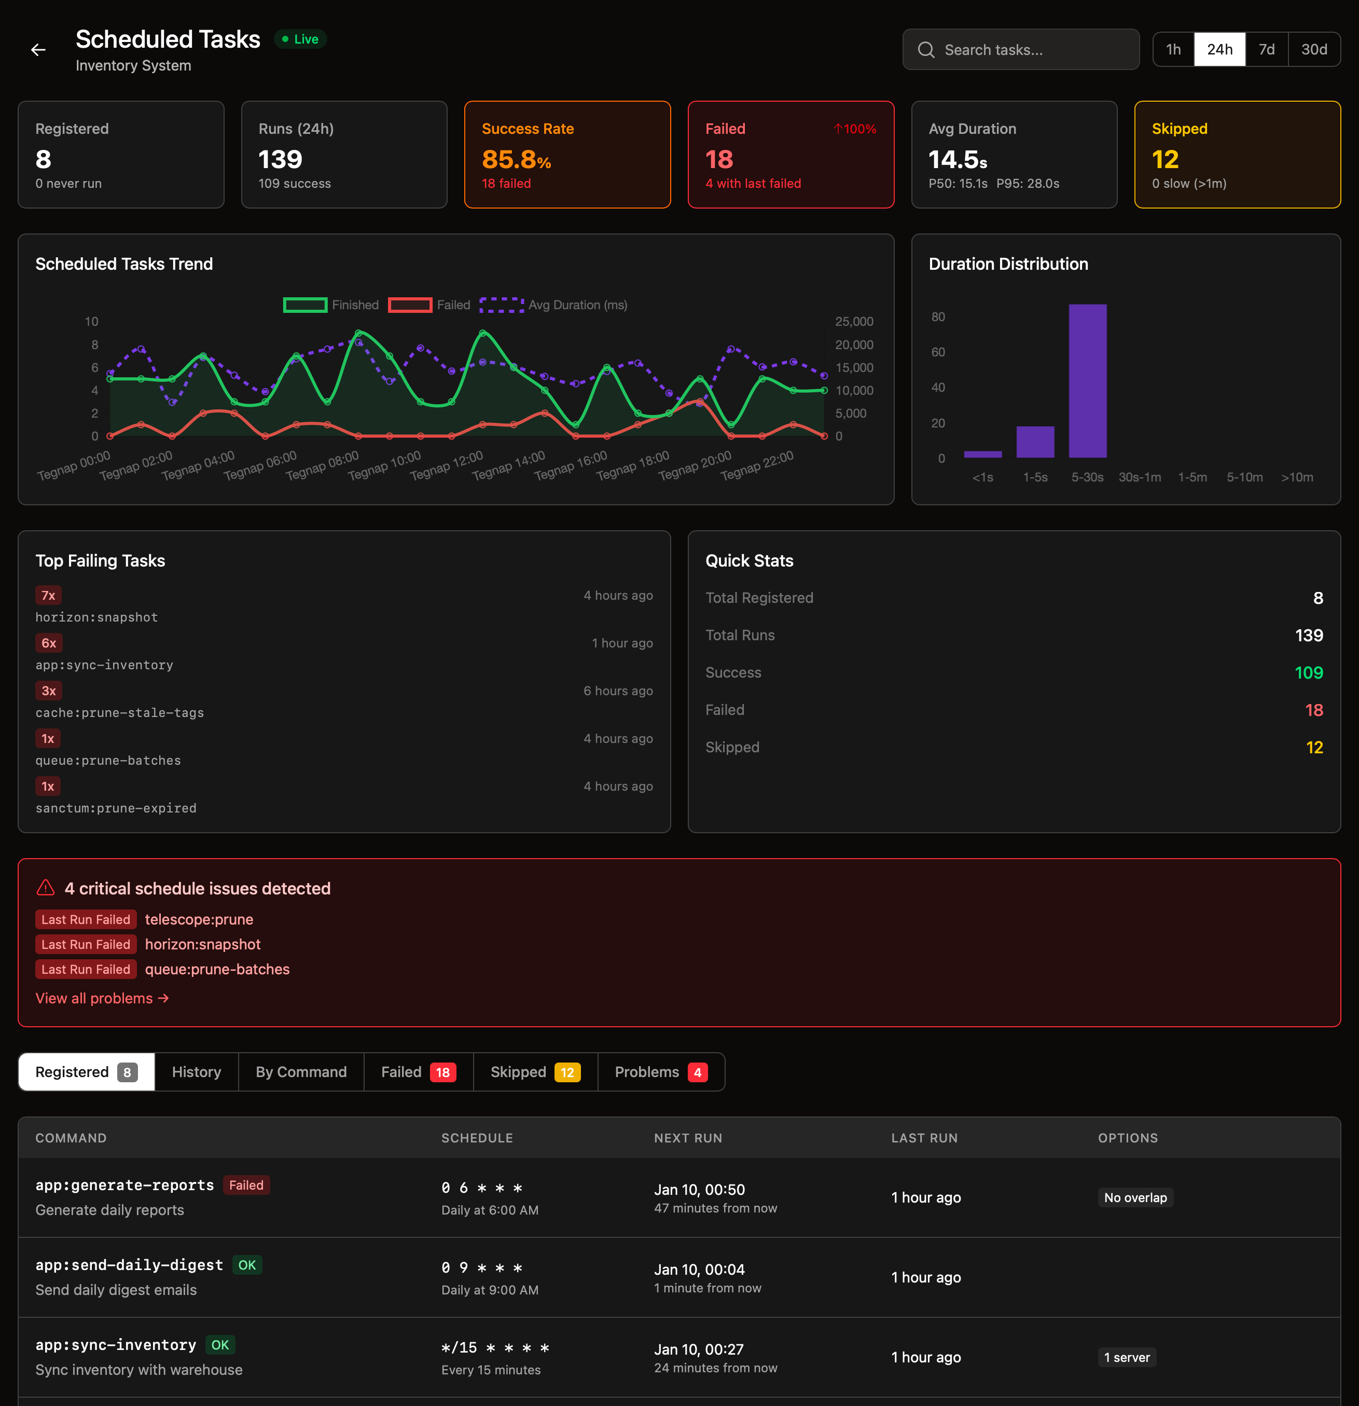Image resolution: width=1359 pixels, height=1406 pixels.
Task: Click the 100% up-arrow trend indicator
Action: (855, 129)
